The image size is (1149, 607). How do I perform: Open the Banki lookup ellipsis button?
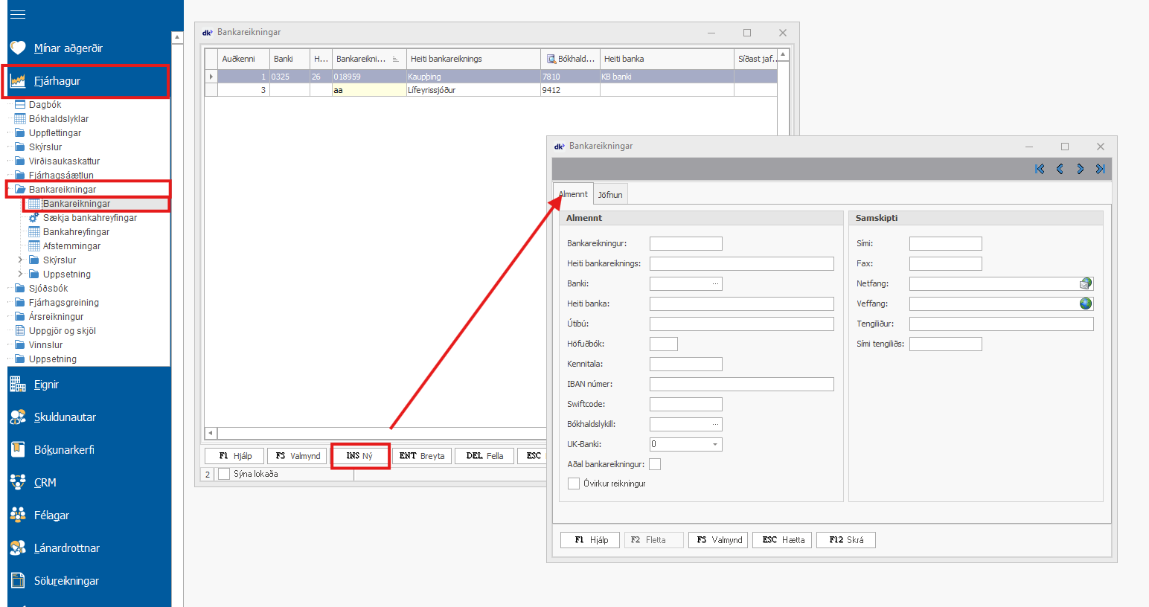(715, 283)
